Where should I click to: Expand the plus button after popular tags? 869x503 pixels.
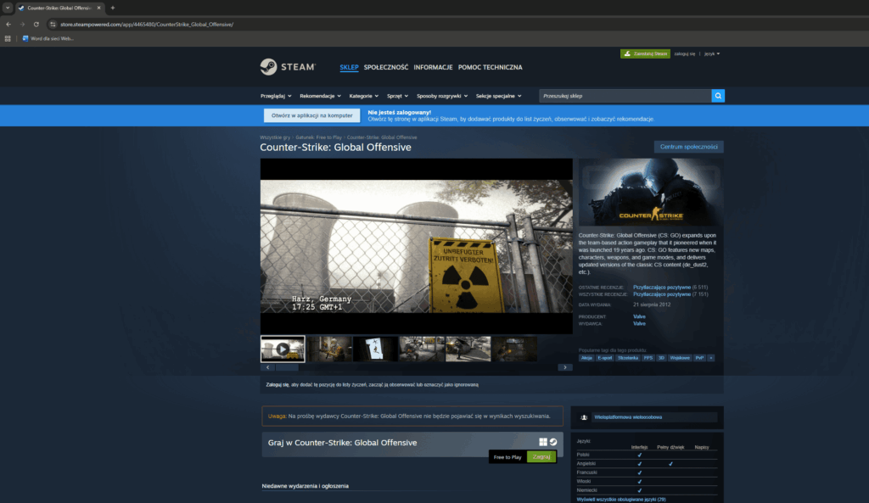click(710, 358)
